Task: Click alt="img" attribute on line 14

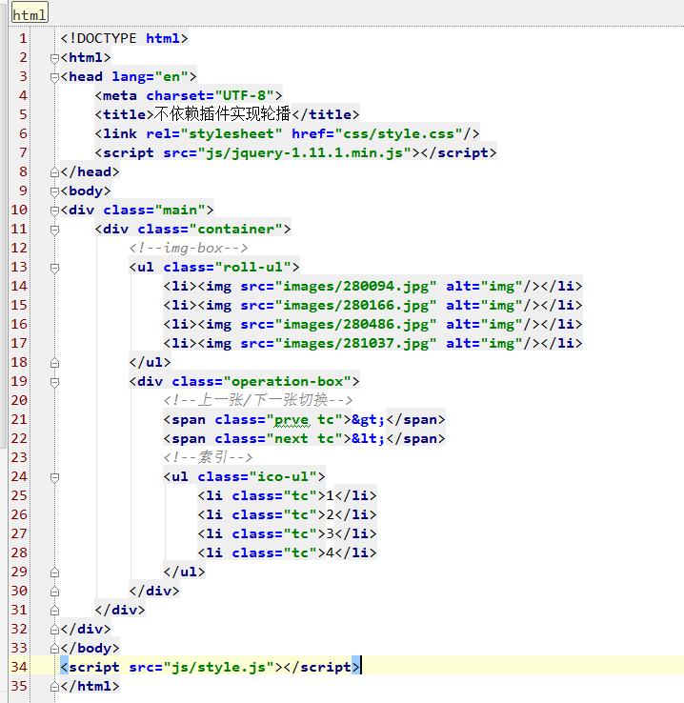Action: coord(484,286)
